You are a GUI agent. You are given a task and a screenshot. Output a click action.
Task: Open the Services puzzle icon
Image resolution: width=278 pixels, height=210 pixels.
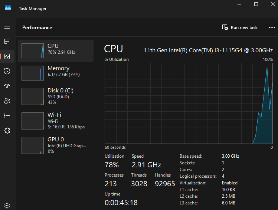7,131
